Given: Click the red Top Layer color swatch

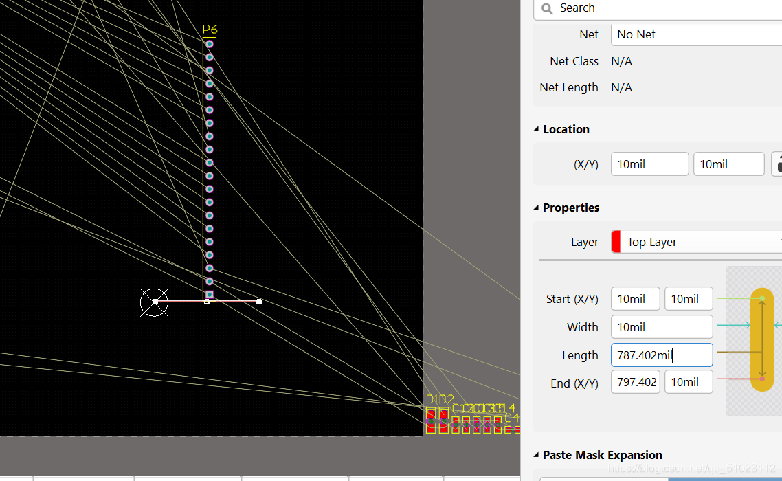Looking at the screenshot, I should coord(616,242).
